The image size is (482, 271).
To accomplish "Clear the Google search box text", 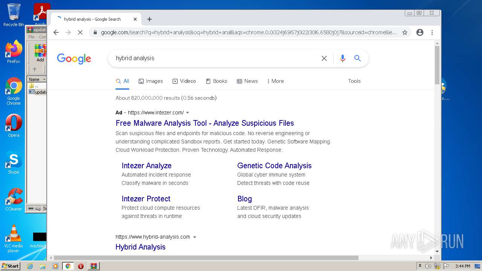I will click(x=324, y=58).
